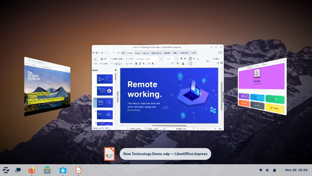Open the Layout ribbon tab
Screen dimensions: 312x176
146,53
